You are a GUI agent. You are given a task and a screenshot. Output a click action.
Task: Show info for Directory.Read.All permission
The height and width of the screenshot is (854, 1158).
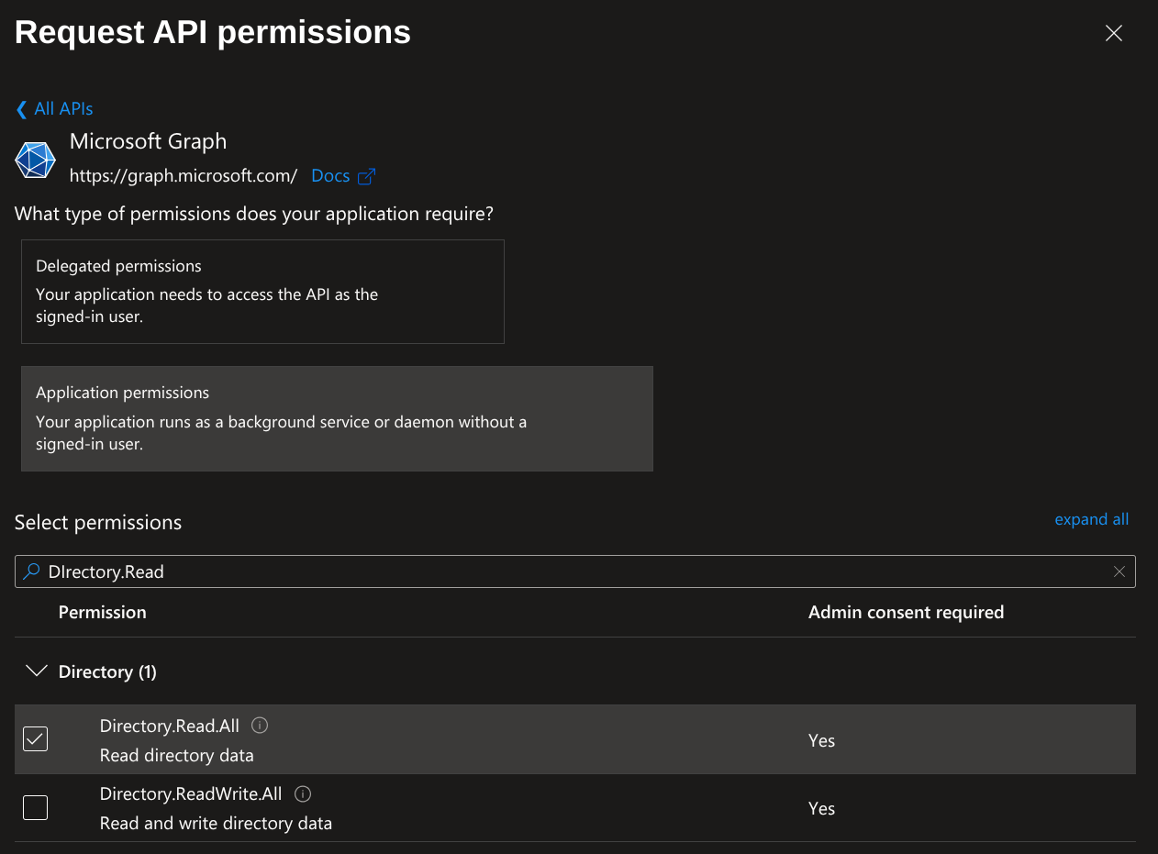[260, 726]
